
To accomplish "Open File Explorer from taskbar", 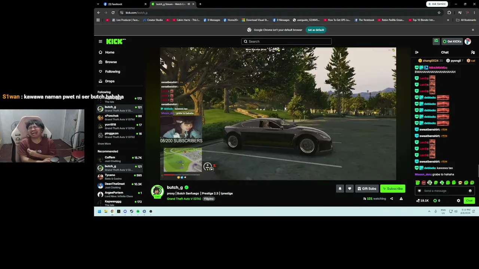I will (106, 211).
